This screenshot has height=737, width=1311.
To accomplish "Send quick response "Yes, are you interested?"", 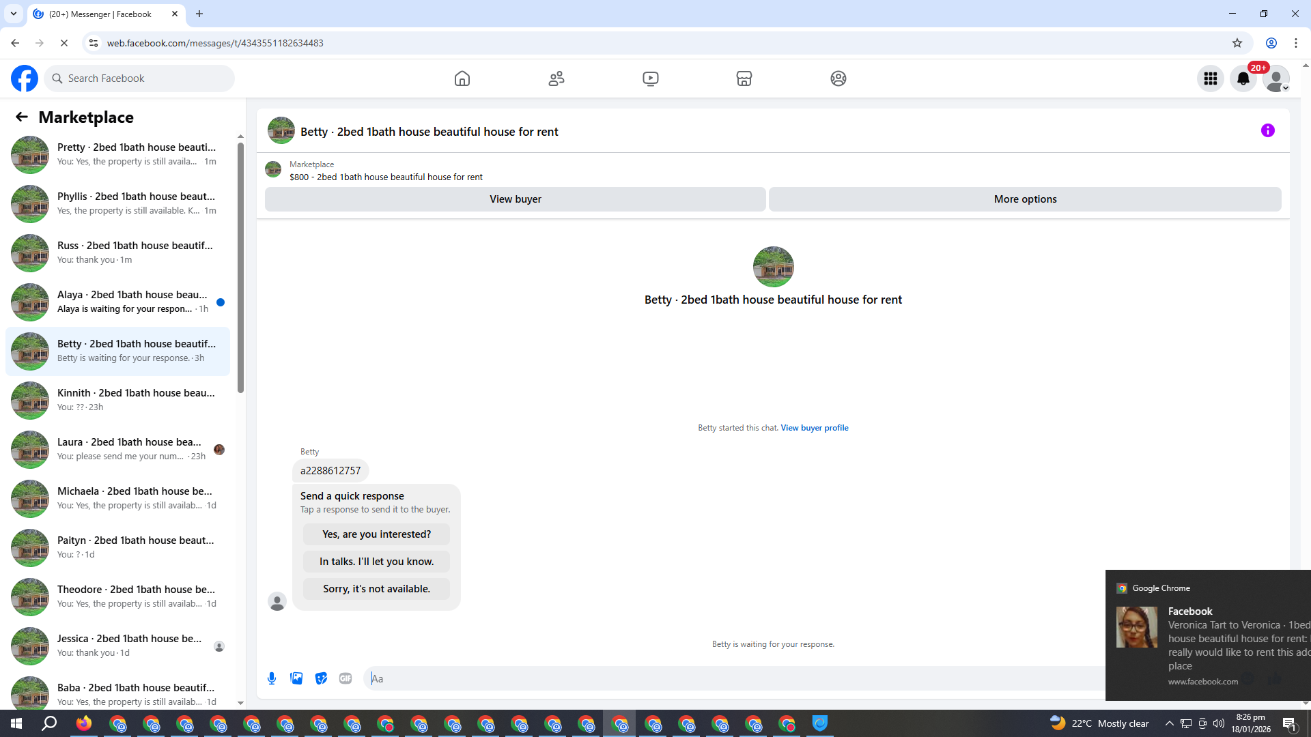I will (x=376, y=534).
